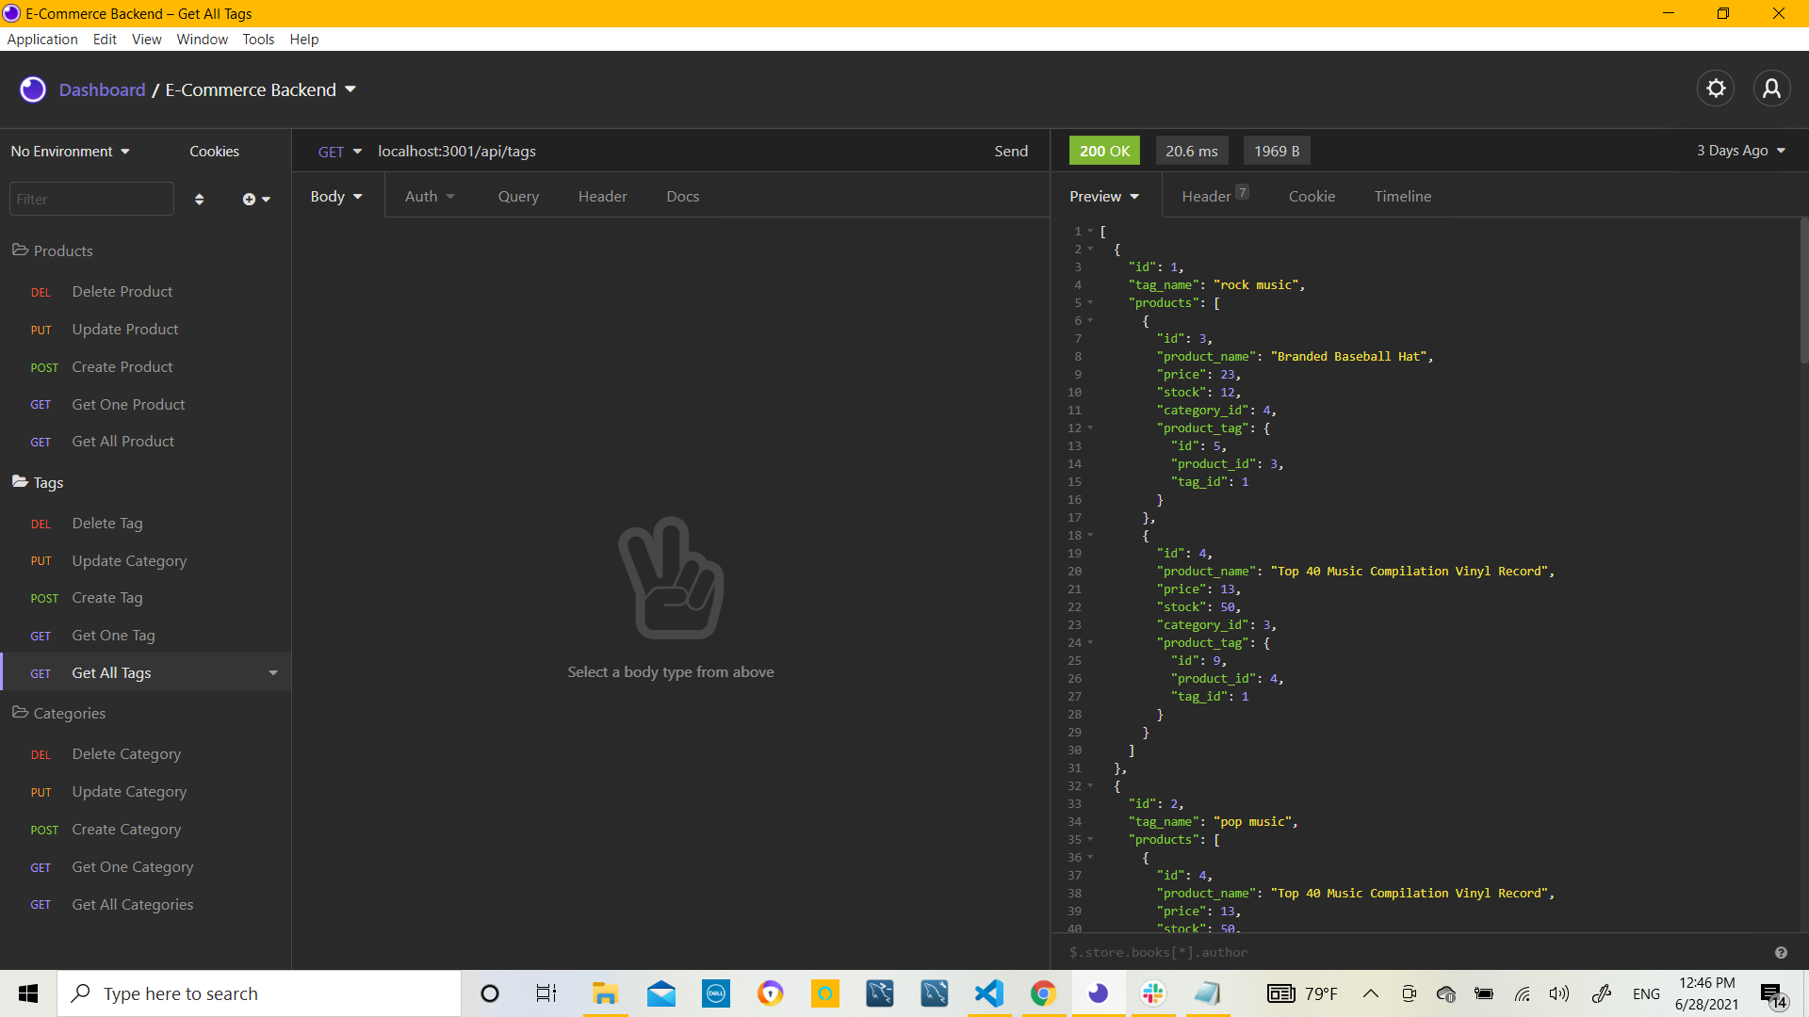The image size is (1809, 1017).
Task: Open Visual Studio Code from the taskbar
Action: pyautogui.click(x=989, y=993)
